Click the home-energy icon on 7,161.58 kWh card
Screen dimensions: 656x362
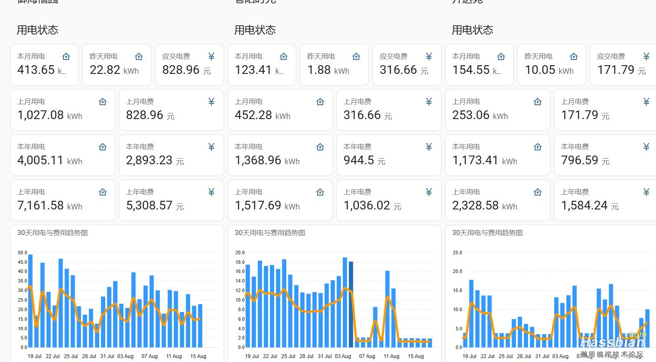[103, 192]
